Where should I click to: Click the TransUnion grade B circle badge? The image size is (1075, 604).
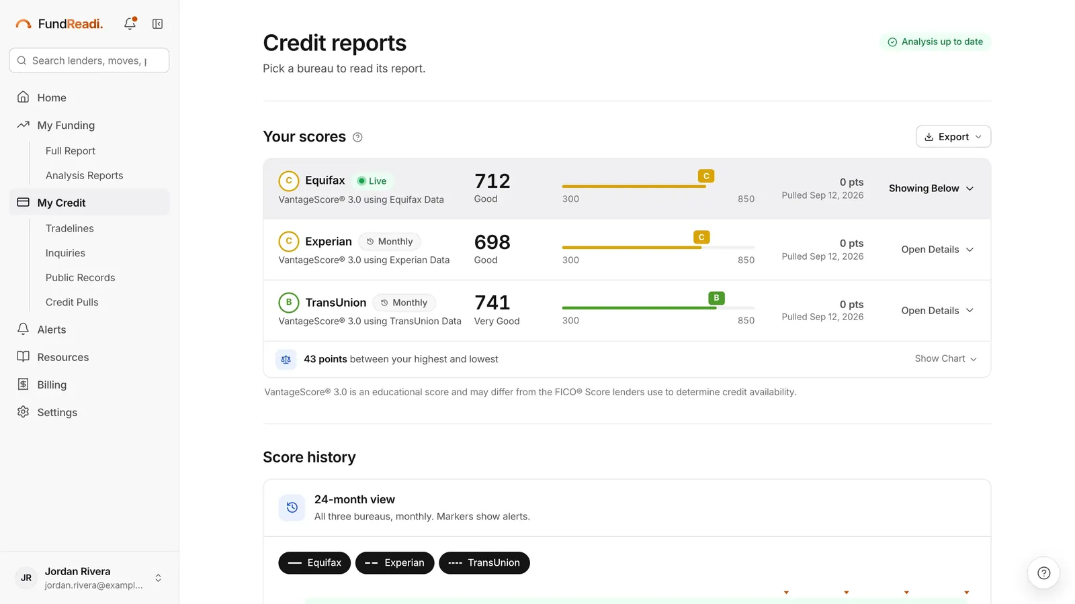pyautogui.click(x=289, y=302)
